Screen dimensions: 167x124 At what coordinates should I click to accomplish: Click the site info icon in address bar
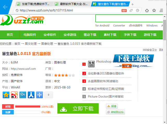tap(17, 10)
